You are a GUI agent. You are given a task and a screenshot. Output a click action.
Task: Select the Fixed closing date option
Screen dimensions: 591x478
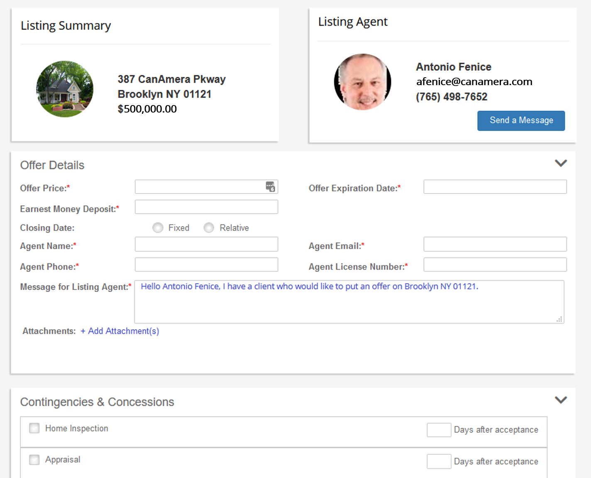tap(158, 228)
